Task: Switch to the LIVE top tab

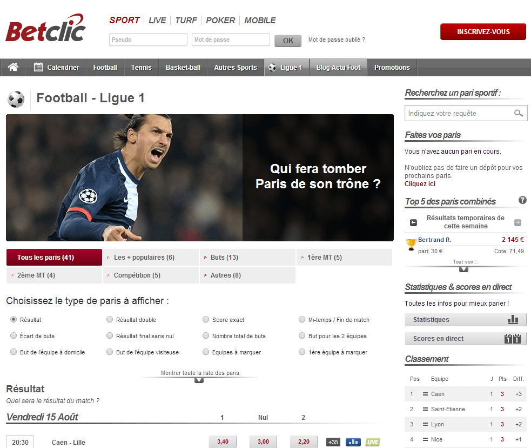Action: coord(157,21)
